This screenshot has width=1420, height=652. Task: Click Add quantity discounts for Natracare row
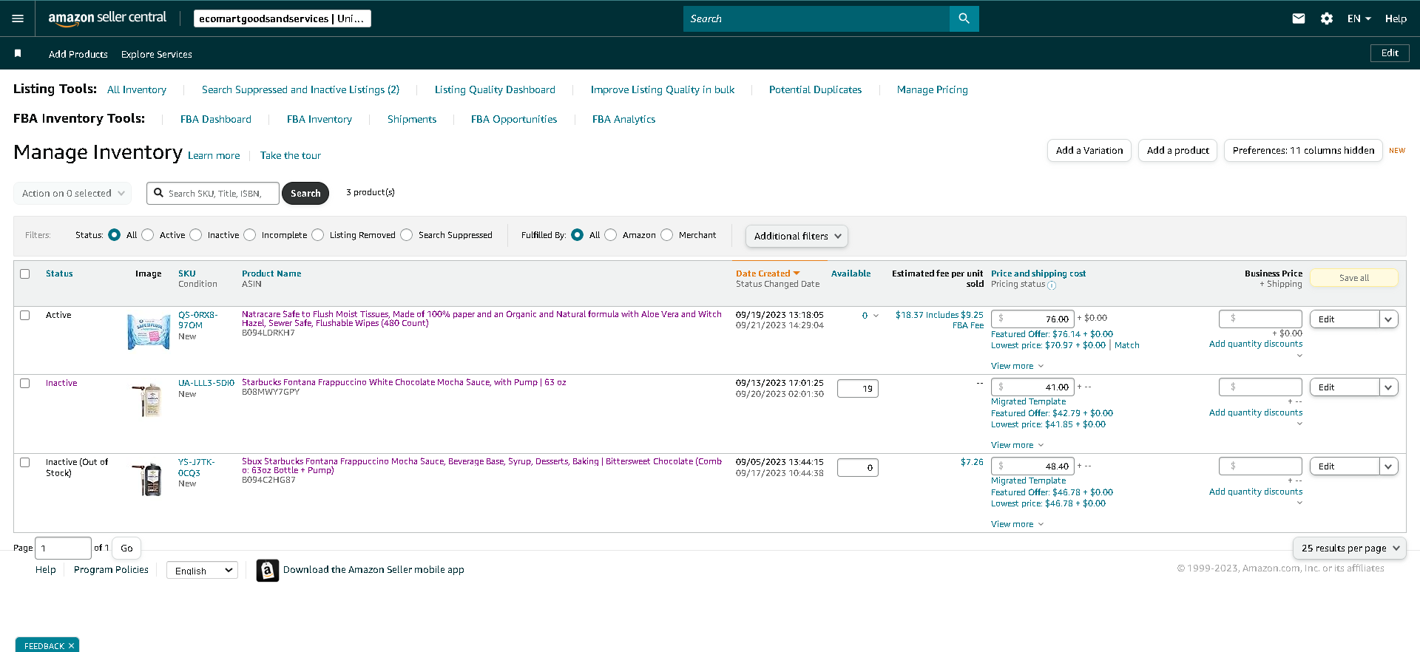tap(1256, 344)
